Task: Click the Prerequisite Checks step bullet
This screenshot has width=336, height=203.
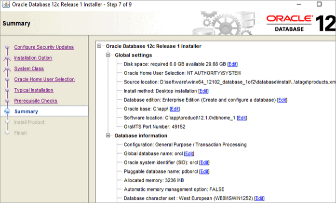Action: click(7, 101)
